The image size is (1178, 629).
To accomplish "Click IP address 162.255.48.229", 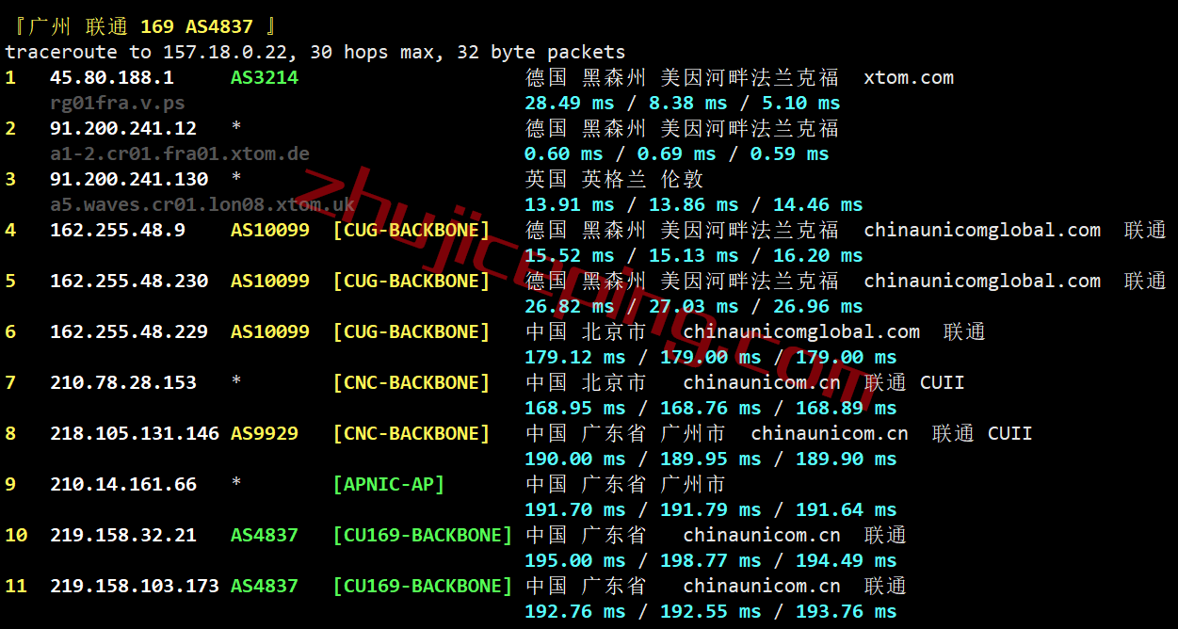I will tap(129, 331).
